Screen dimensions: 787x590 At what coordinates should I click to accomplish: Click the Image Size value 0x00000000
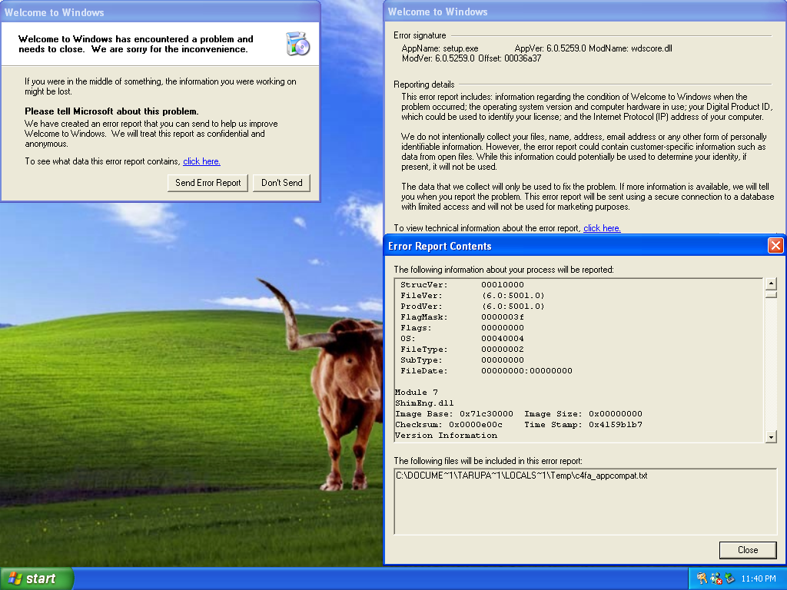tap(616, 414)
